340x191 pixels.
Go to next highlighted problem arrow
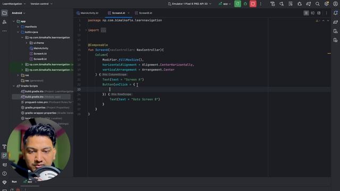[x=328, y=21]
